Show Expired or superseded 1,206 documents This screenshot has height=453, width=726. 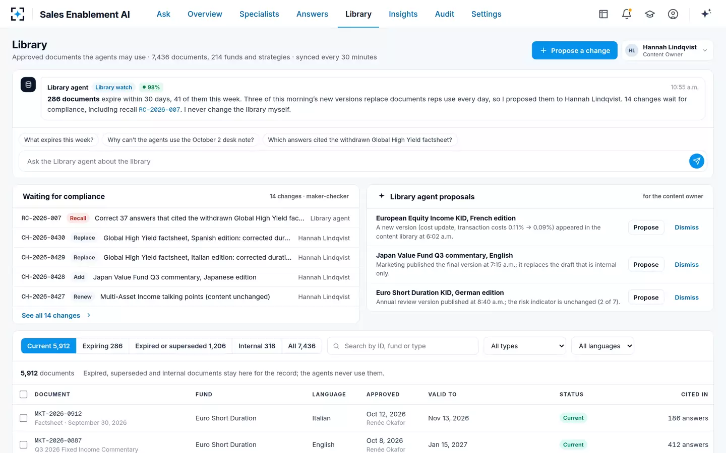(180, 346)
